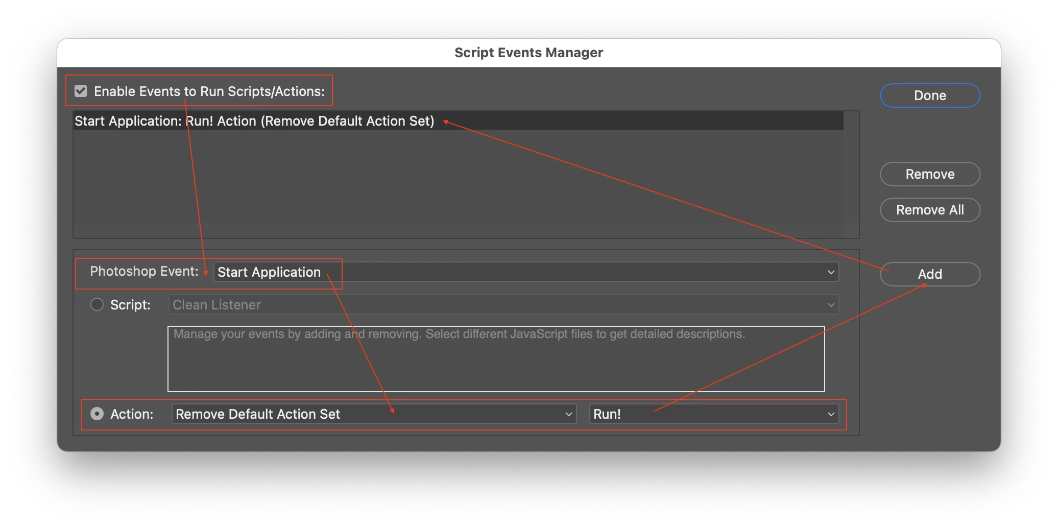Click the events list scrollbar
The image size is (1058, 527).
point(851,175)
